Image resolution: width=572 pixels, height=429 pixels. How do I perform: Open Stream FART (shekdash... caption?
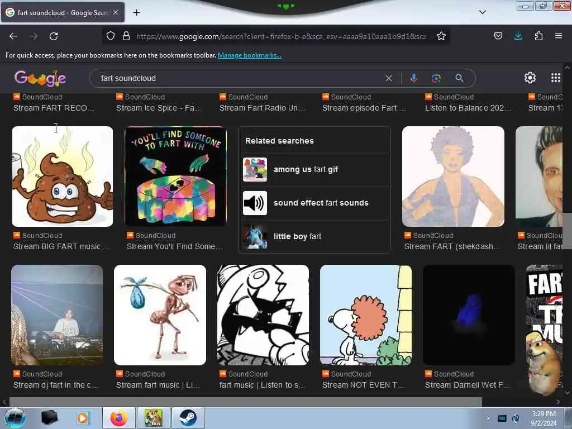tap(452, 246)
